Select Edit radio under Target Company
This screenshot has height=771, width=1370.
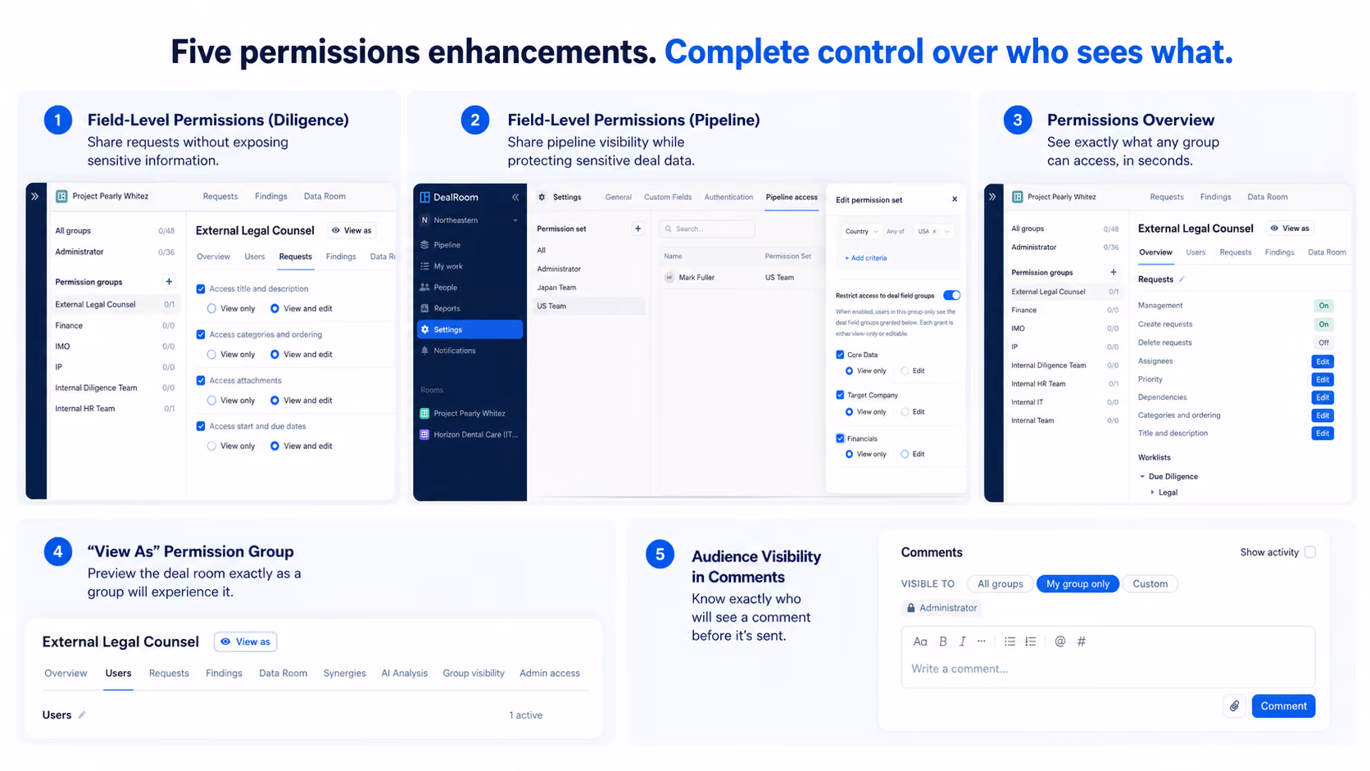tap(905, 412)
